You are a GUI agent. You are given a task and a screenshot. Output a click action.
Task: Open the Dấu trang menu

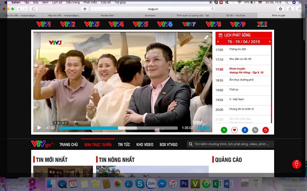(73, 3)
